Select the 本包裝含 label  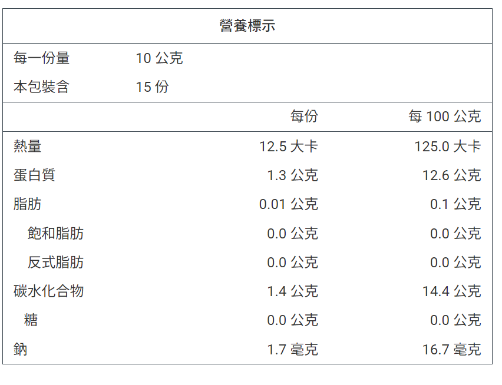pyautogui.click(x=41, y=87)
